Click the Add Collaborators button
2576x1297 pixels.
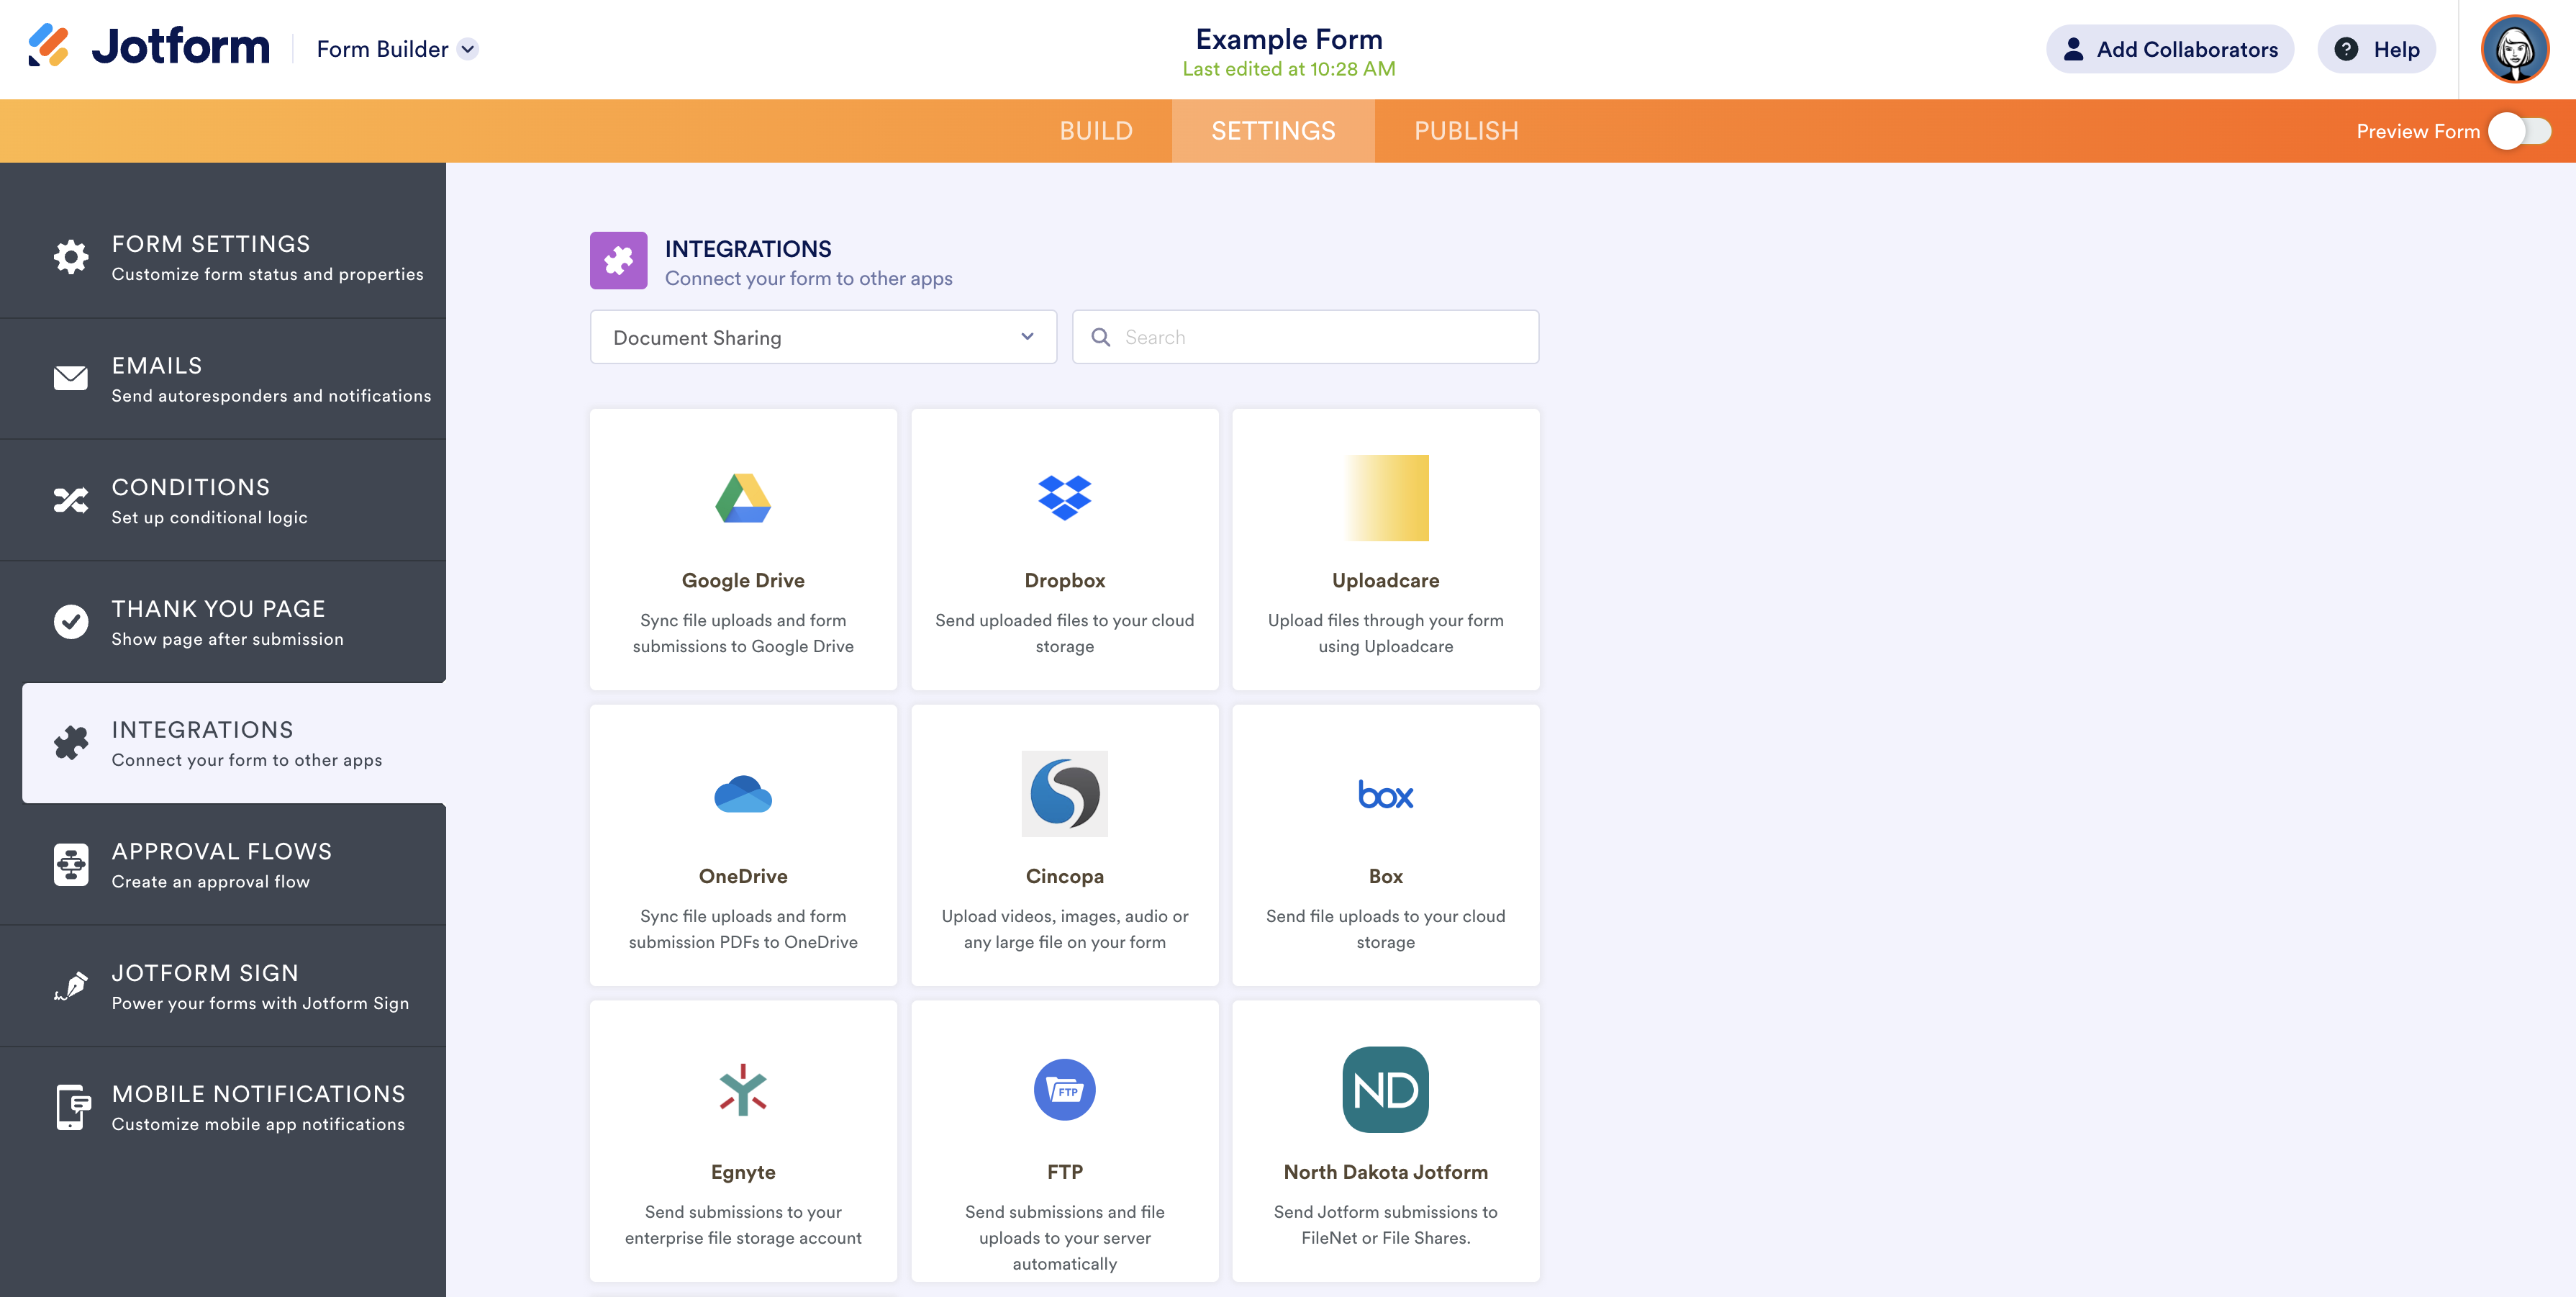pyautogui.click(x=2170, y=49)
